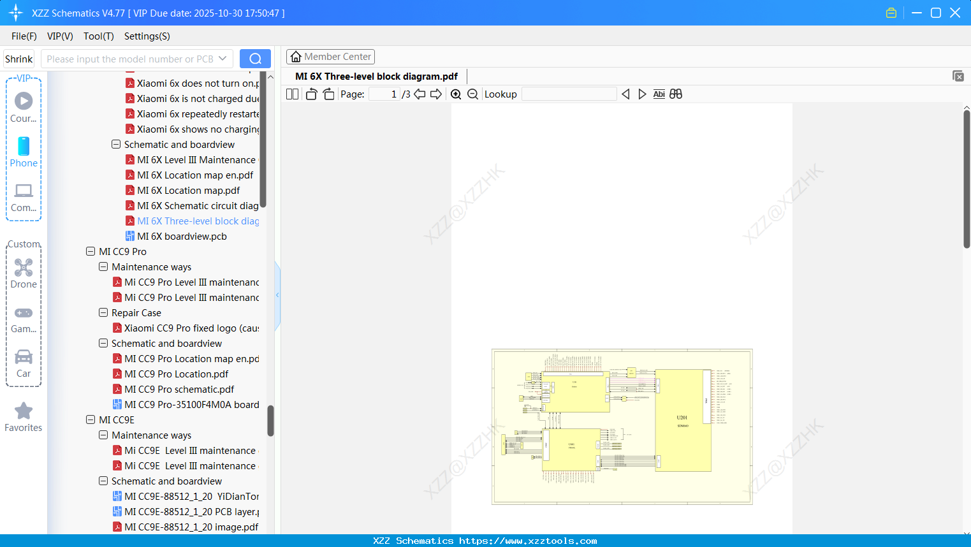
Task: Select the Car category in sidebar
Action: point(23,363)
